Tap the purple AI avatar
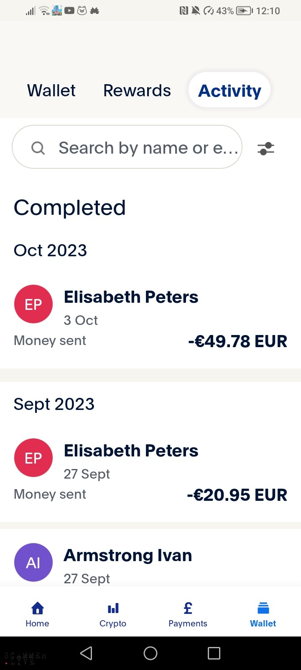The width and height of the screenshot is (301, 670). pos(33,562)
